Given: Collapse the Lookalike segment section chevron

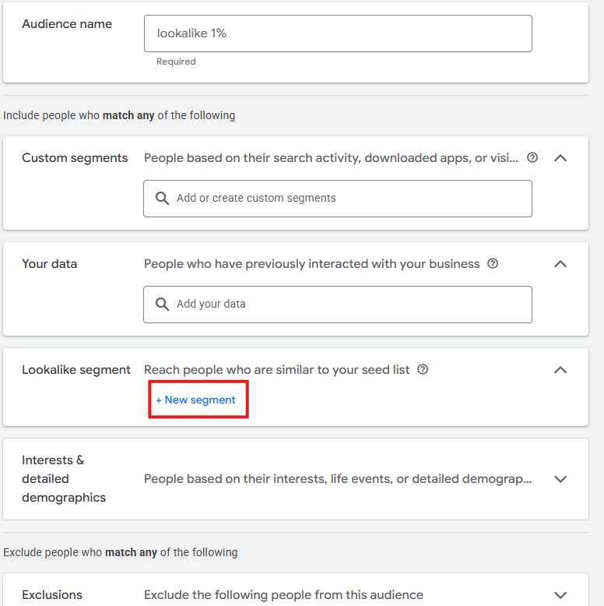Looking at the screenshot, I should 560,369.
